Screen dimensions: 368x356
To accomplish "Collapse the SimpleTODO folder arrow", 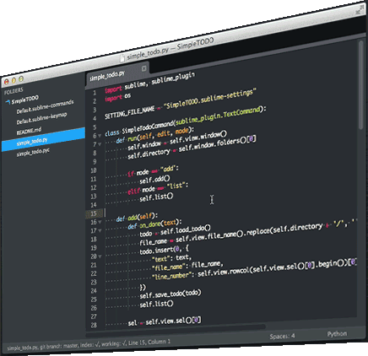I will pyautogui.click(x=8, y=102).
